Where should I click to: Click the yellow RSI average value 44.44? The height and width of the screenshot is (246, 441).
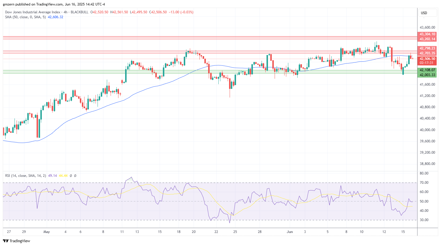tap(63, 176)
